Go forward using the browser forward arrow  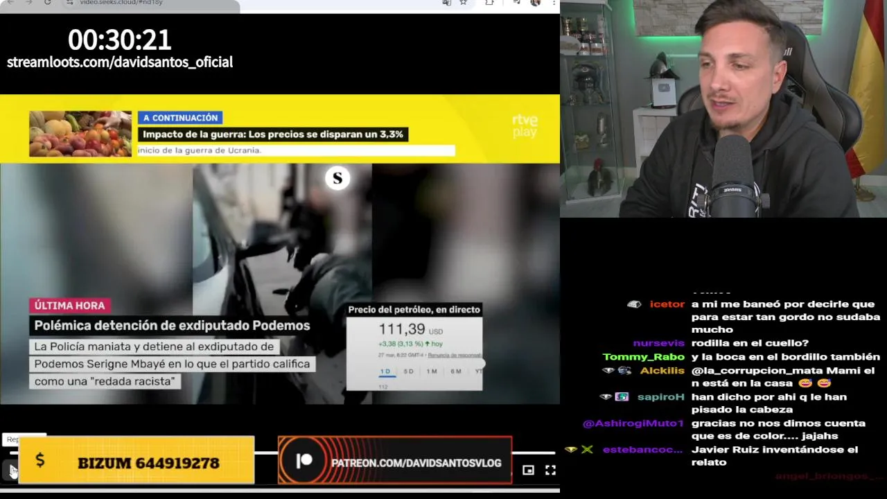(x=28, y=3)
